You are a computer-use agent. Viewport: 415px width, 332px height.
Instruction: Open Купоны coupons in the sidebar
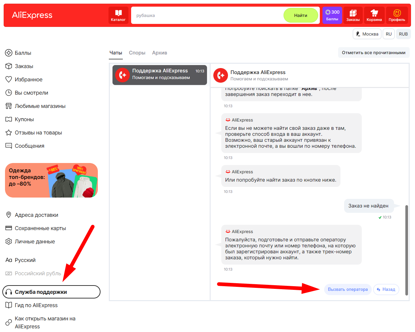[24, 119]
